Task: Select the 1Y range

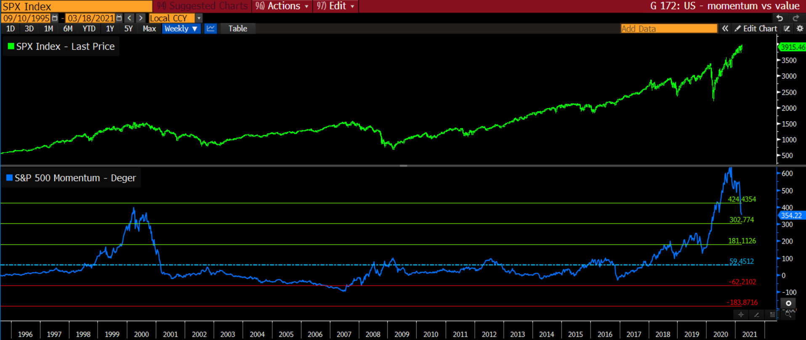Action: [x=110, y=29]
